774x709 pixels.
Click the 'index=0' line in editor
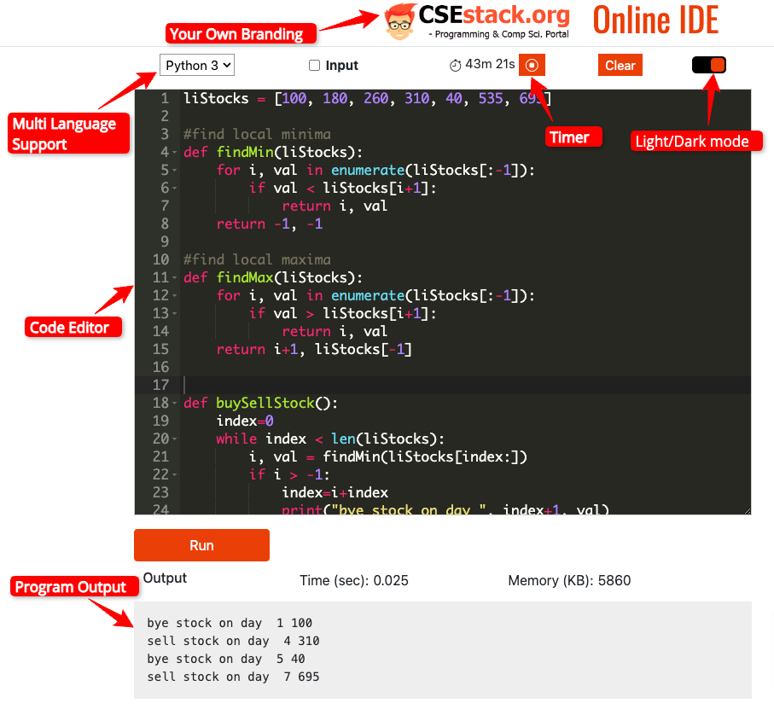click(245, 421)
